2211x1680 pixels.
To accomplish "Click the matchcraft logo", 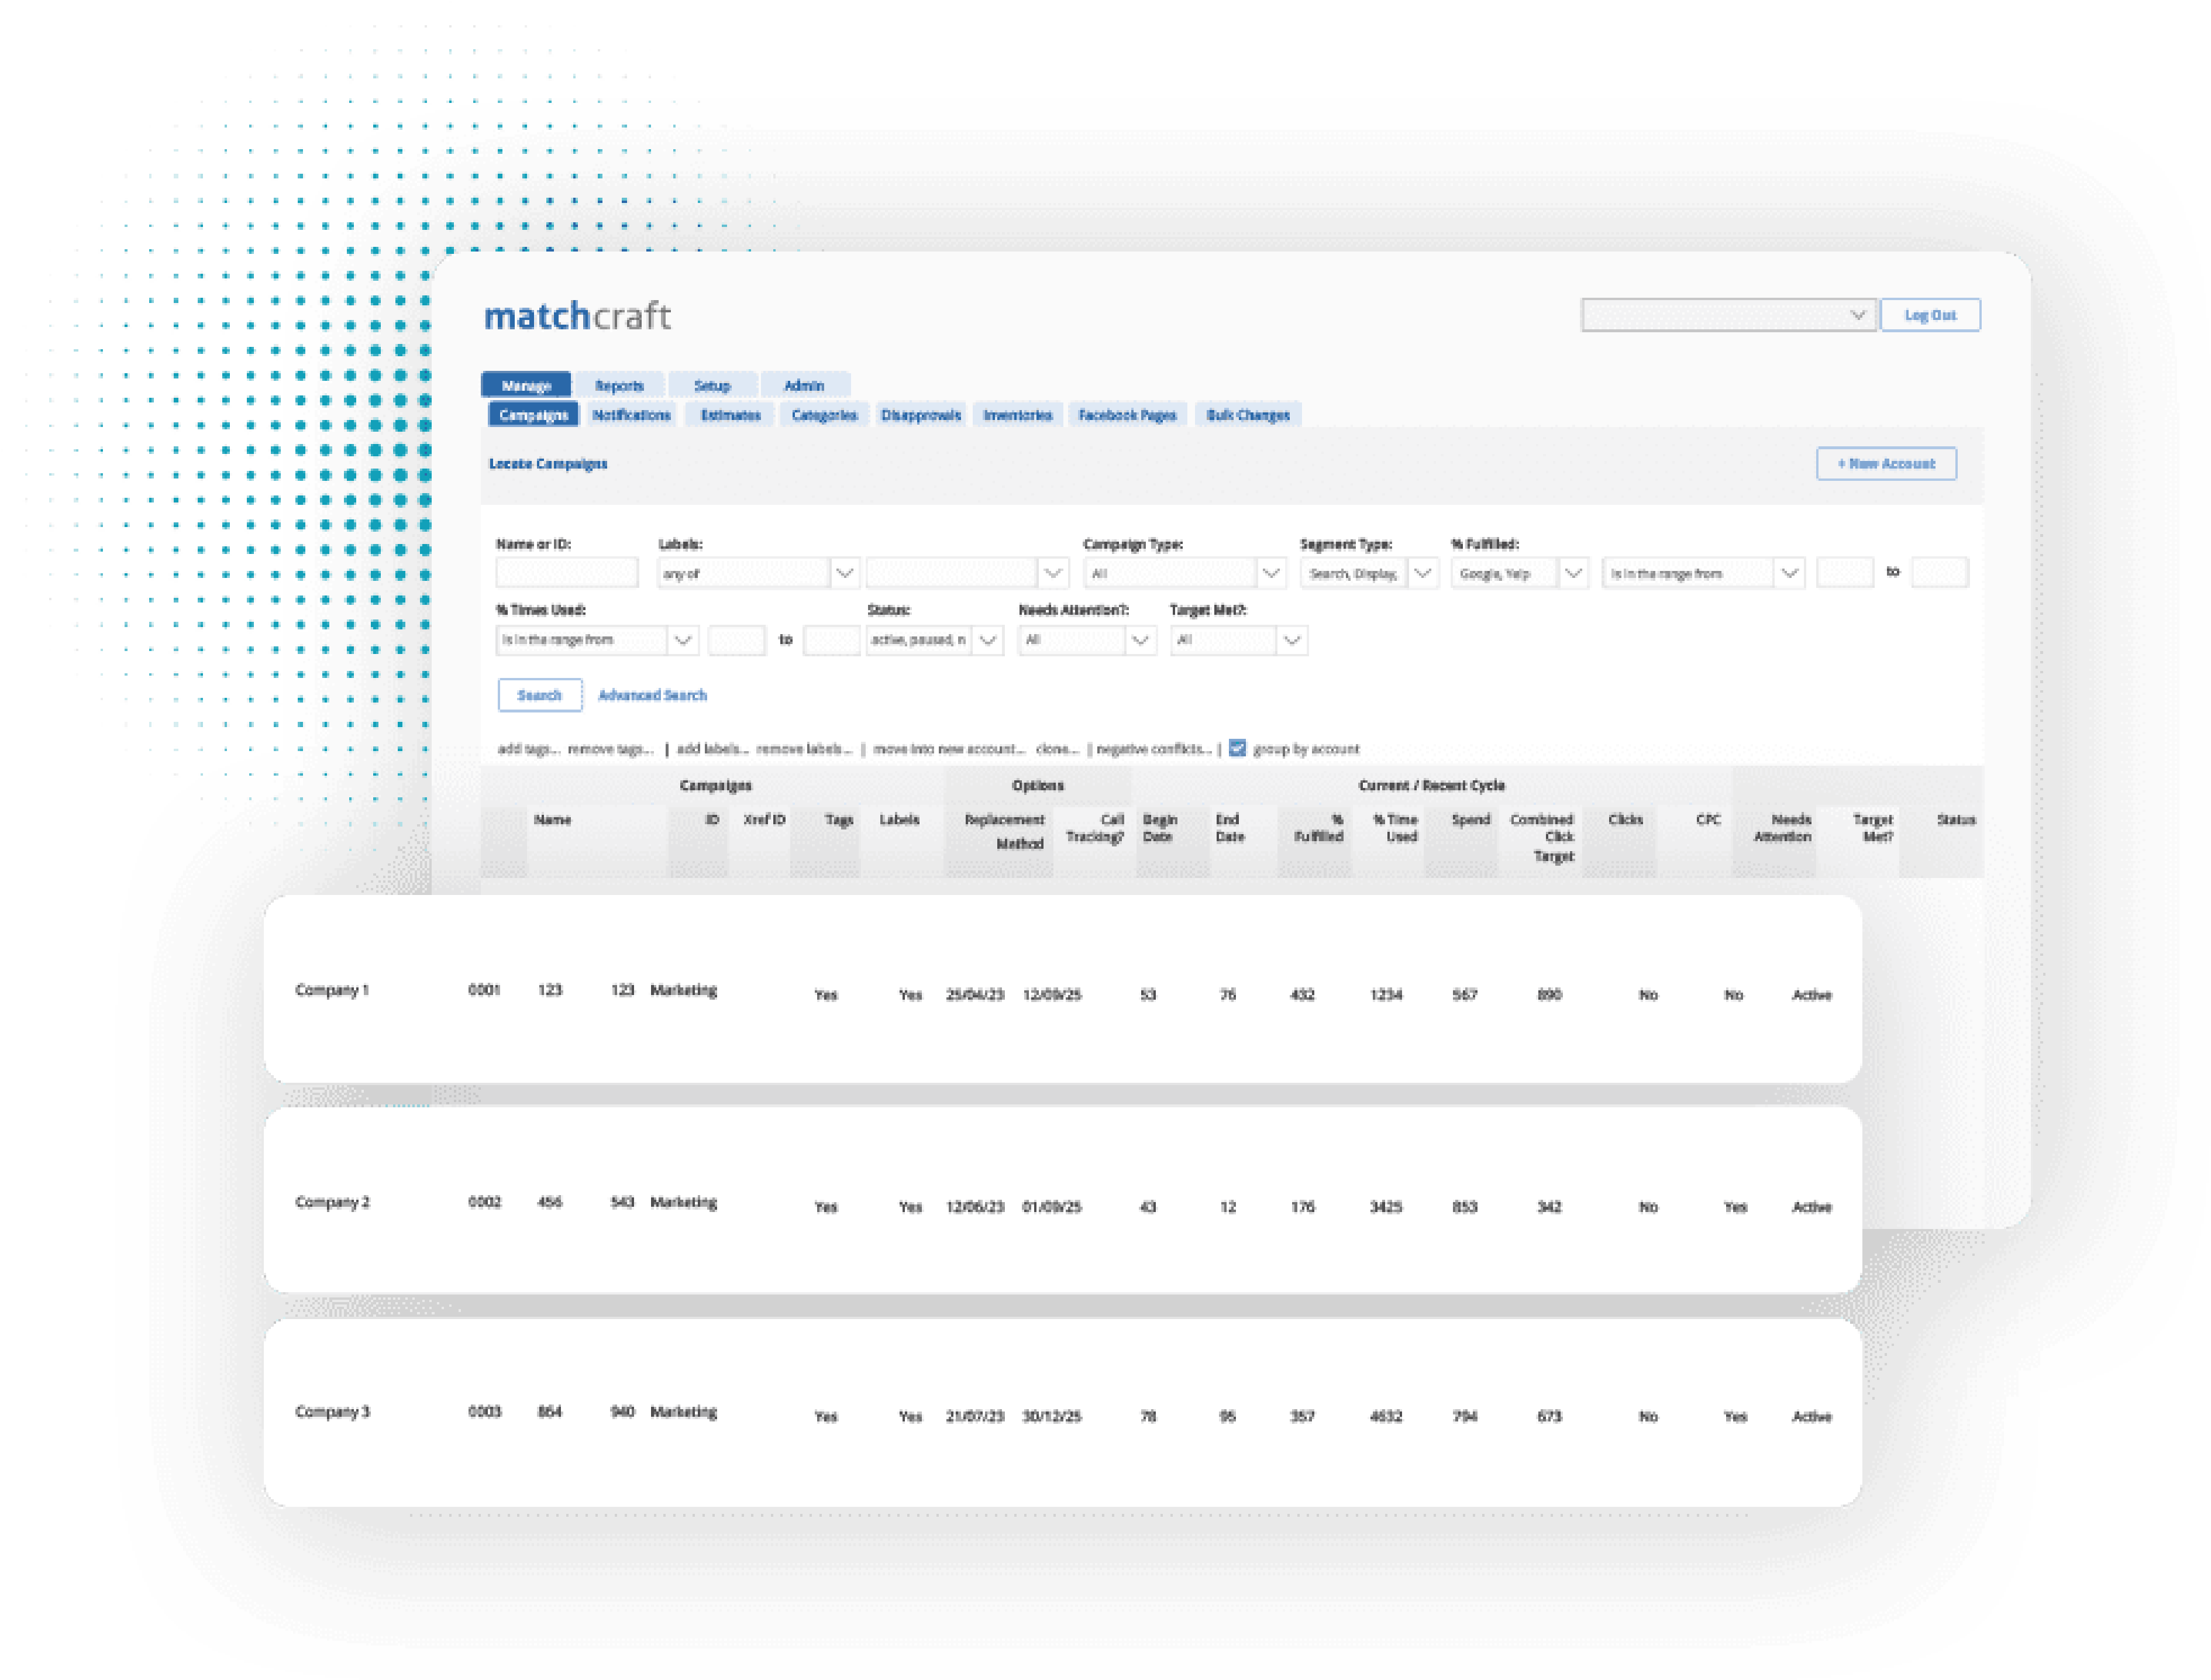I will [x=577, y=316].
